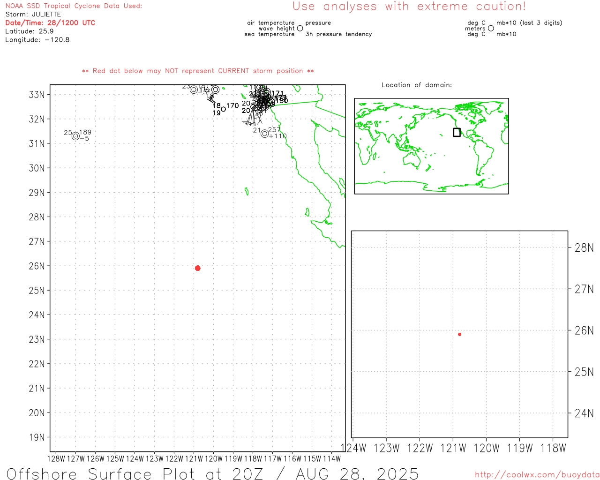Click the 'Latitude: 25.9' text

coord(30,31)
